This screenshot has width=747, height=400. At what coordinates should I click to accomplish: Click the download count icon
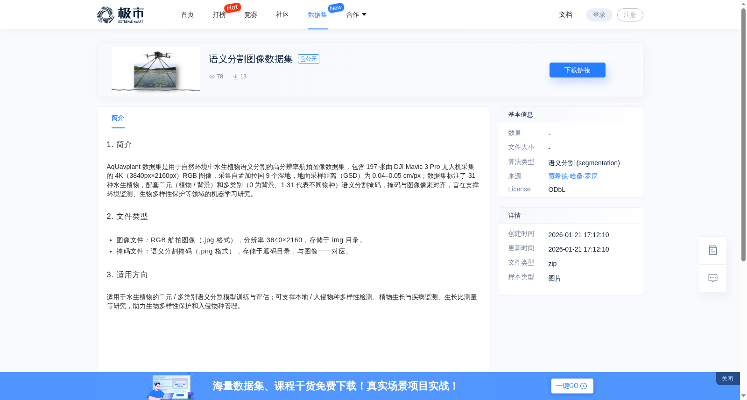click(x=235, y=77)
